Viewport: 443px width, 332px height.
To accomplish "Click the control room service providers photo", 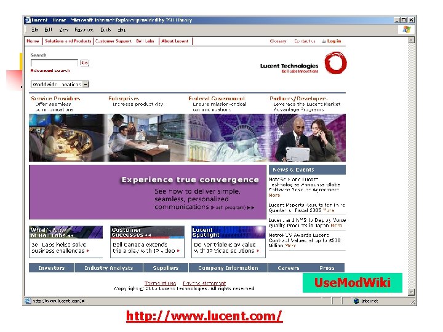I will (66, 138).
